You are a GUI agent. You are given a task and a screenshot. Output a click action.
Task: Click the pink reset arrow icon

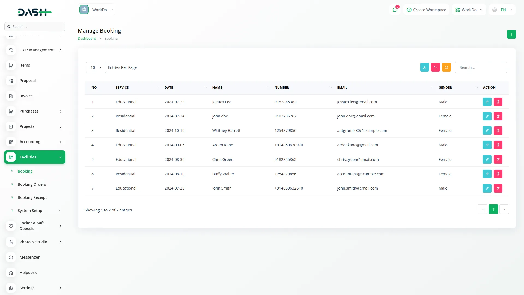[435, 67]
